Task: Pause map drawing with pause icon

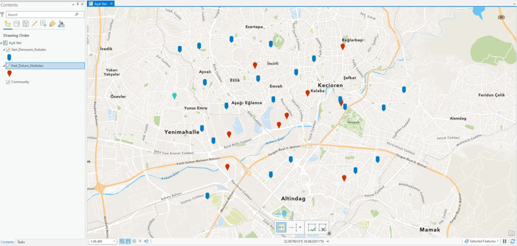Action: coord(505,241)
